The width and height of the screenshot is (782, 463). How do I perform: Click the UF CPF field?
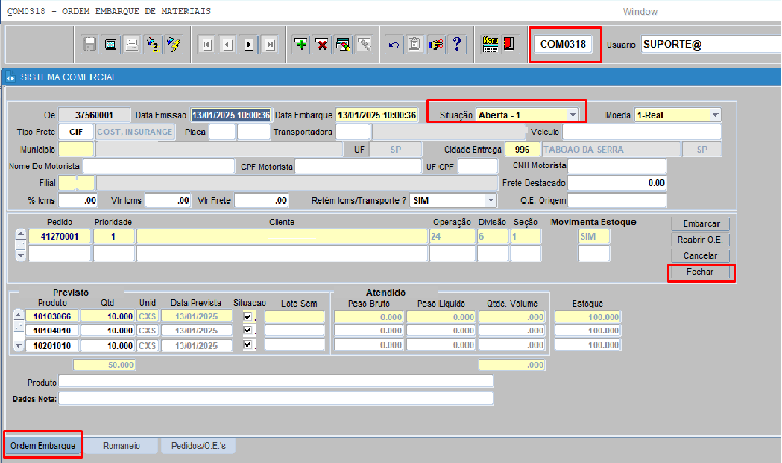[x=478, y=166]
